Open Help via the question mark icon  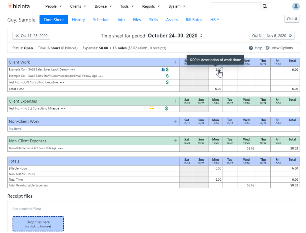[252, 48]
